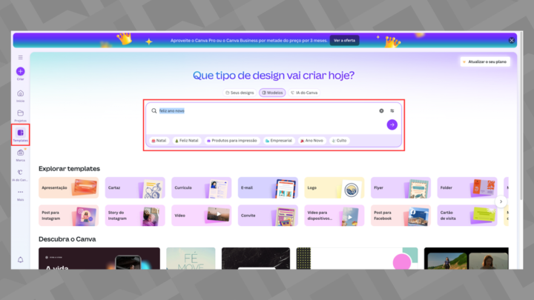534x300 pixels.
Task: Clear the search text with X icon
Action: coord(381,111)
